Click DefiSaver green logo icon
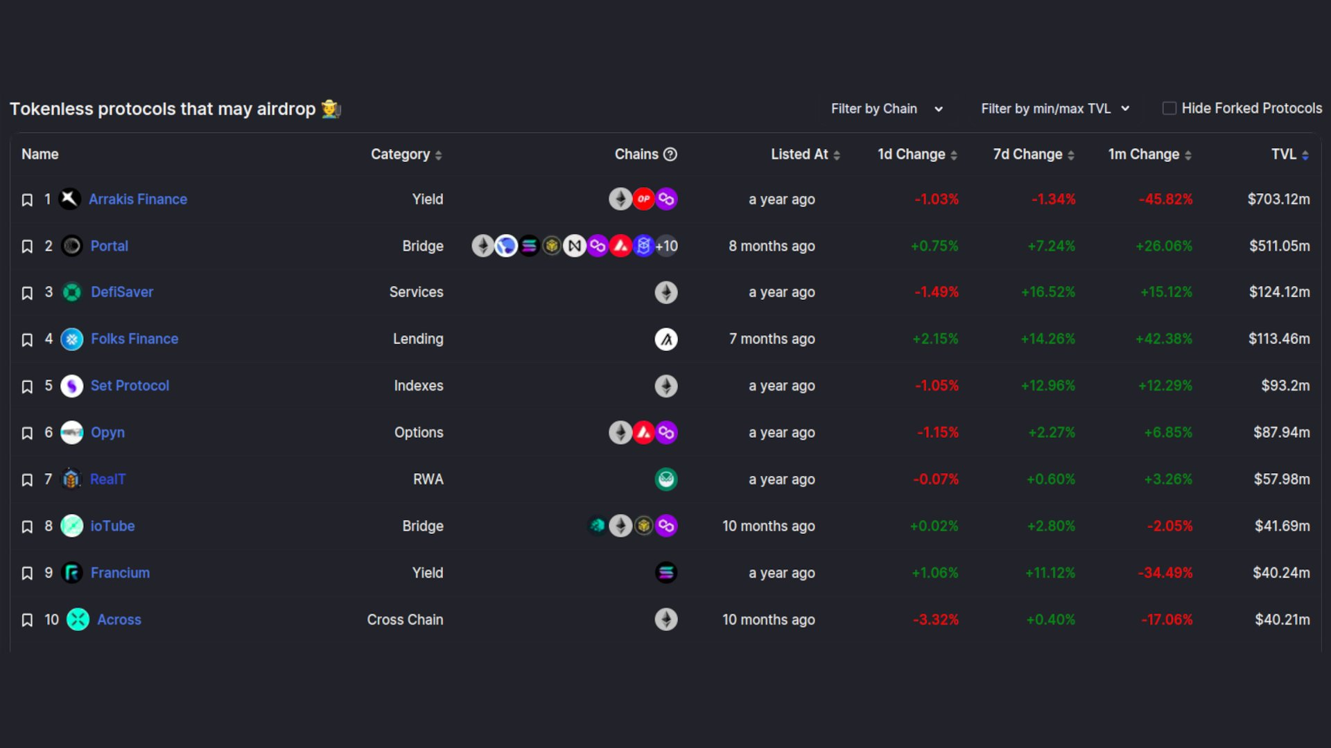This screenshot has height=748, width=1331. pyautogui.click(x=72, y=292)
